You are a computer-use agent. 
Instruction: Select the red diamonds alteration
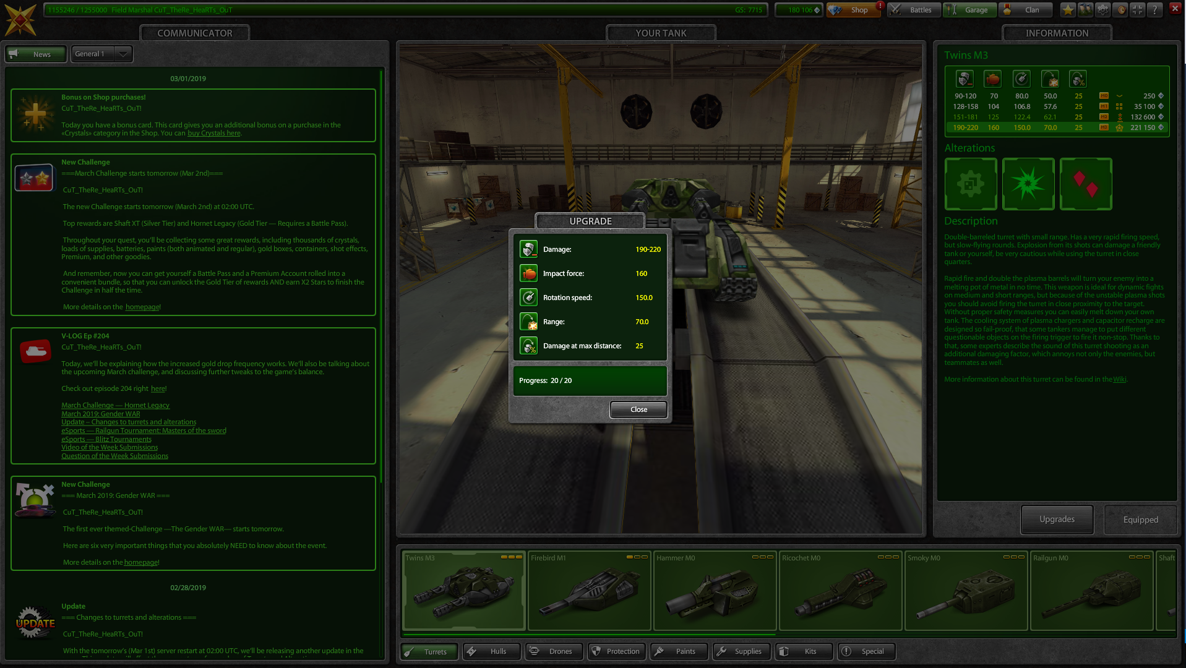pos(1086,184)
